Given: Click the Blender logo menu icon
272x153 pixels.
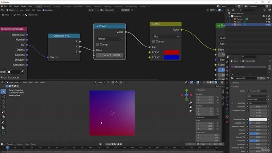Looking at the screenshot, I should (x=2, y=6).
